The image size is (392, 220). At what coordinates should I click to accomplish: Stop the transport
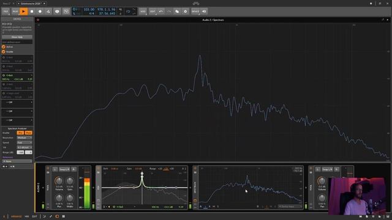(32, 11)
